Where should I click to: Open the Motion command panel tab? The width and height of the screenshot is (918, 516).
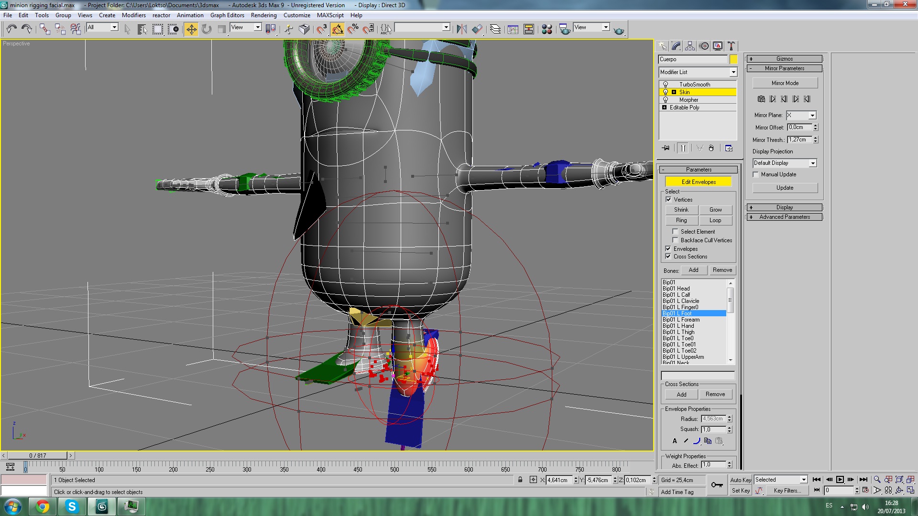pyautogui.click(x=704, y=46)
